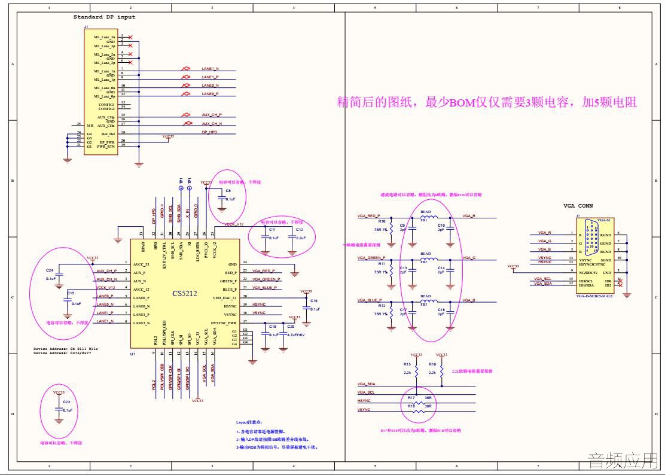Click the DP_HPD net label on J1 pin 18

click(x=209, y=132)
